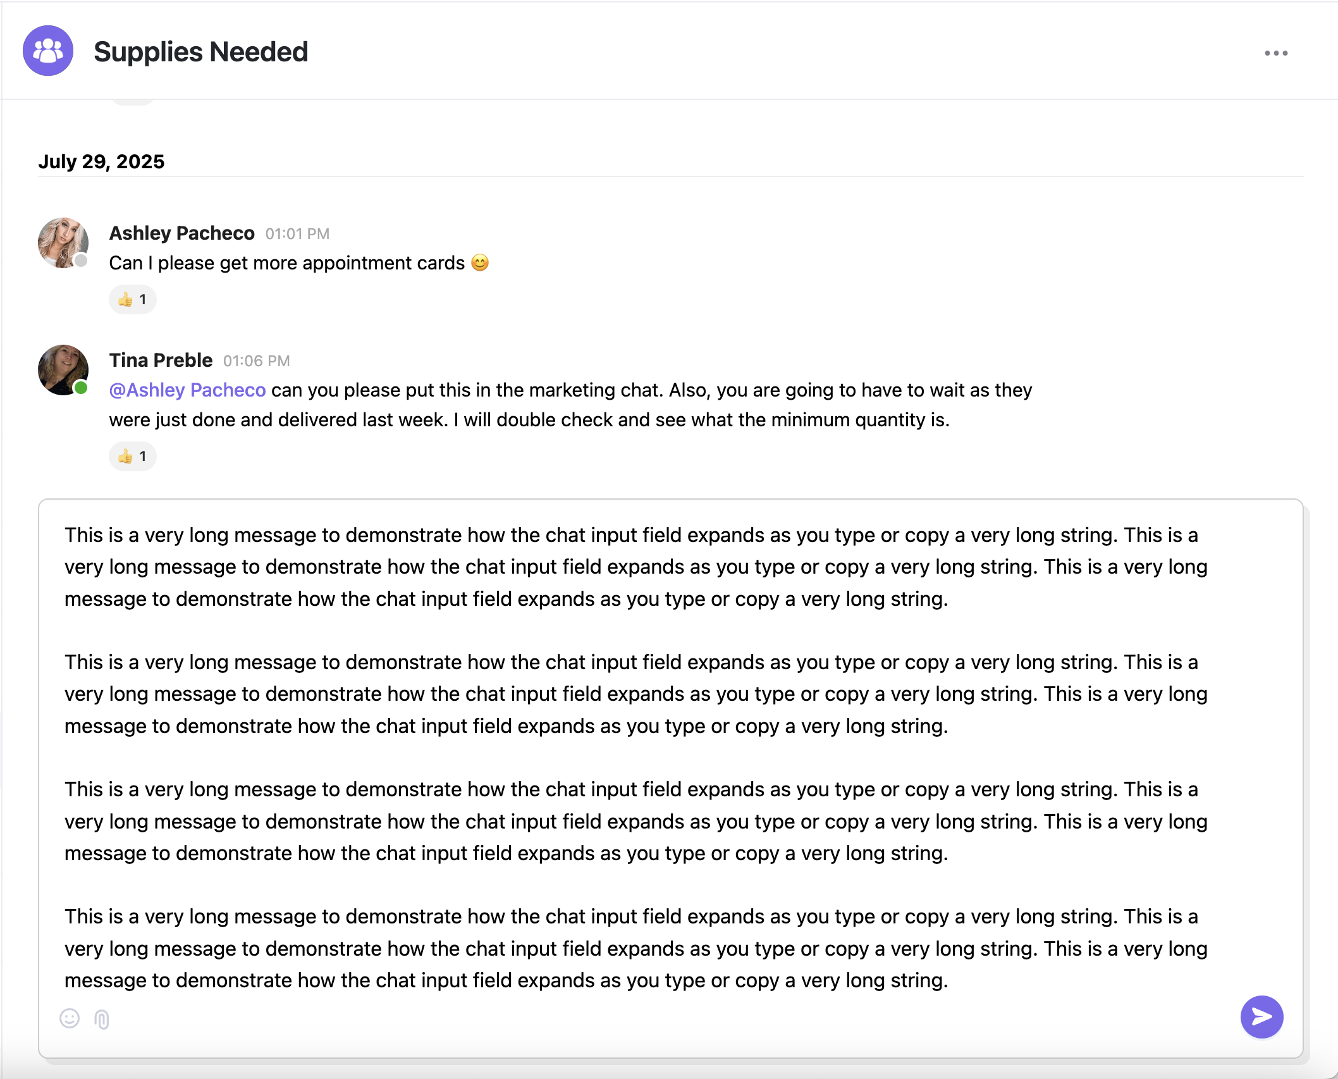1338x1079 pixels.
Task: Click the 01:01 PM message timestamp
Action: click(x=297, y=234)
